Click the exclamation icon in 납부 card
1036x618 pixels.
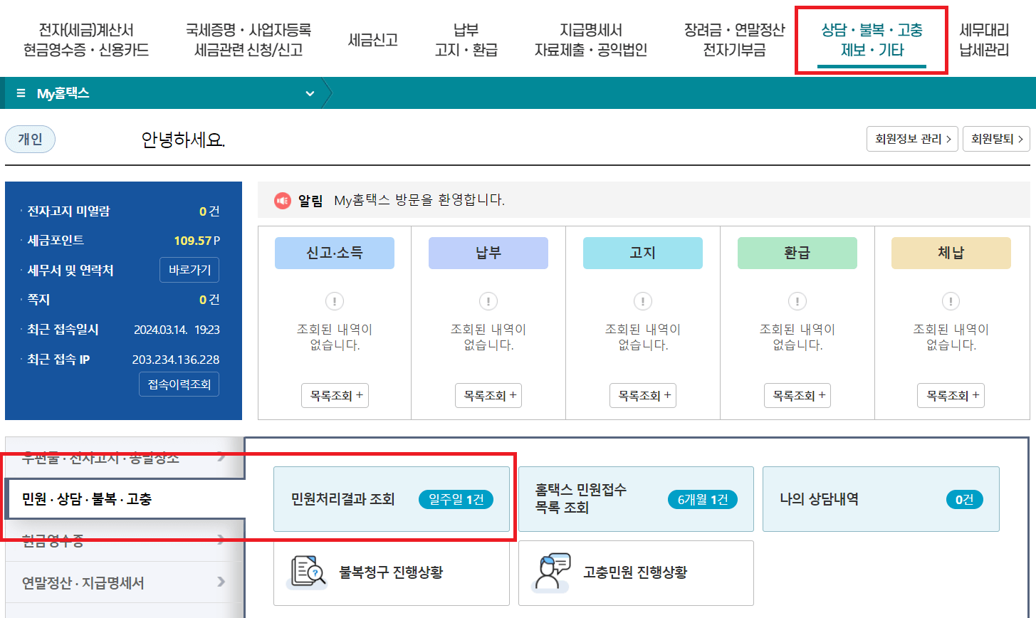tap(488, 300)
